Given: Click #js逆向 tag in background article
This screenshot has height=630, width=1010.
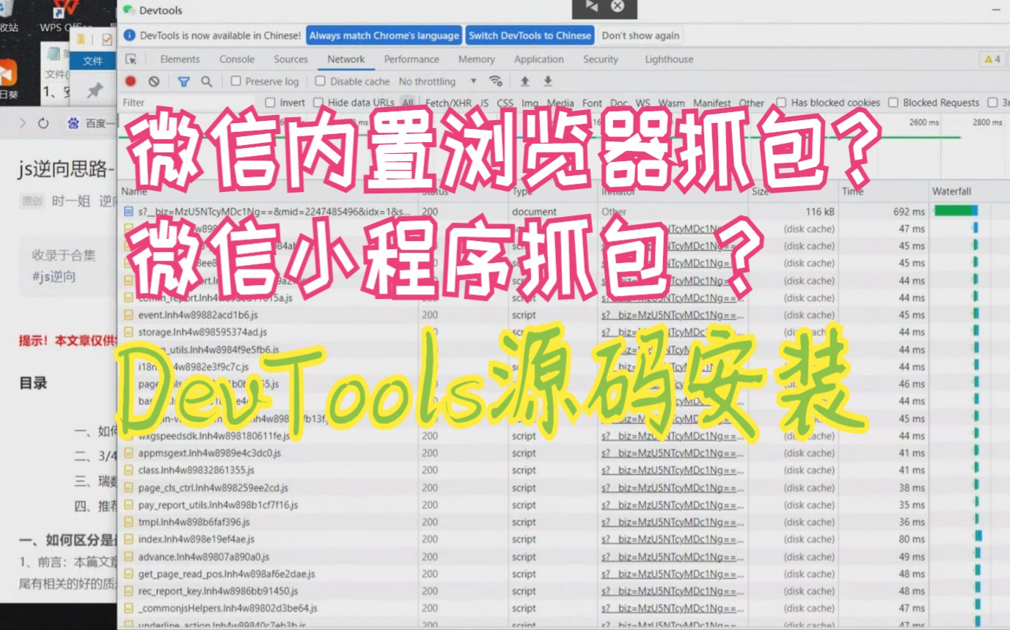Looking at the screenshot, I should [x=54, y=277].
